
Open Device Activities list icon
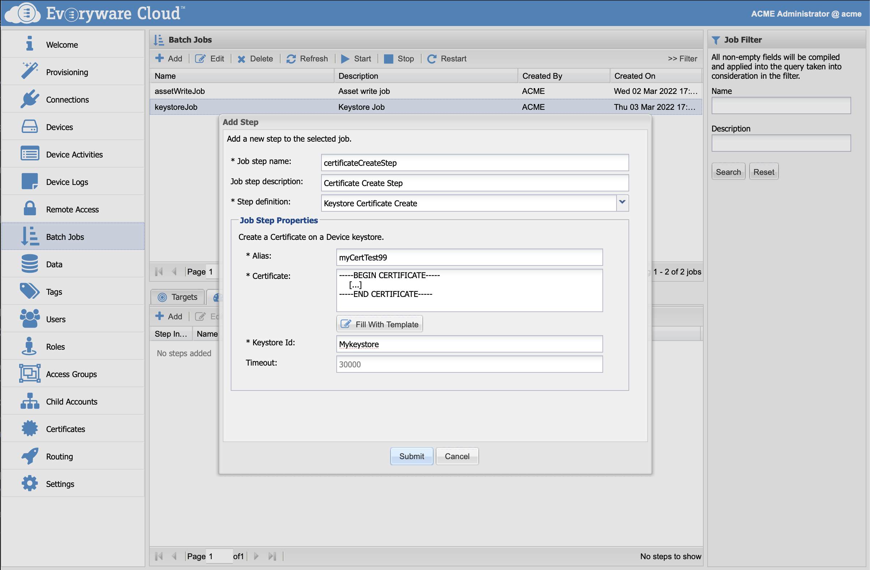[x=30, y=154]
